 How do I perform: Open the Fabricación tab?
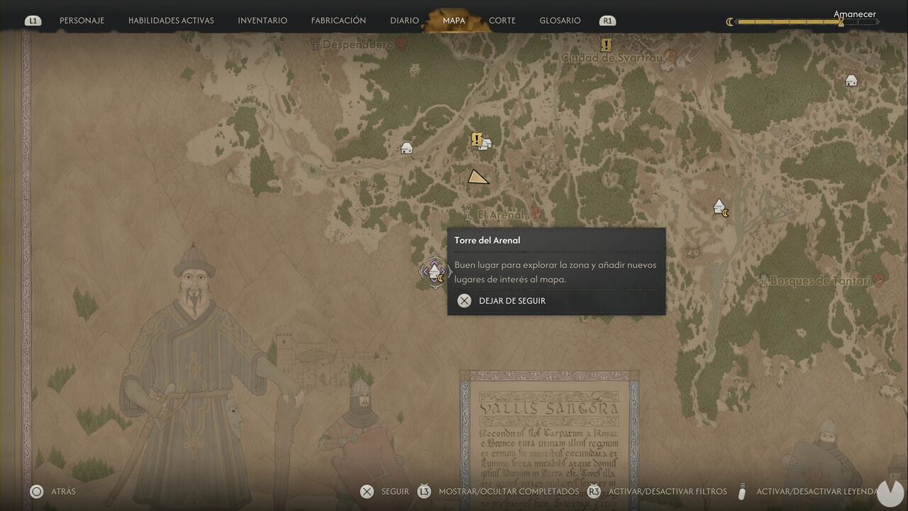[x=338, y=21]
